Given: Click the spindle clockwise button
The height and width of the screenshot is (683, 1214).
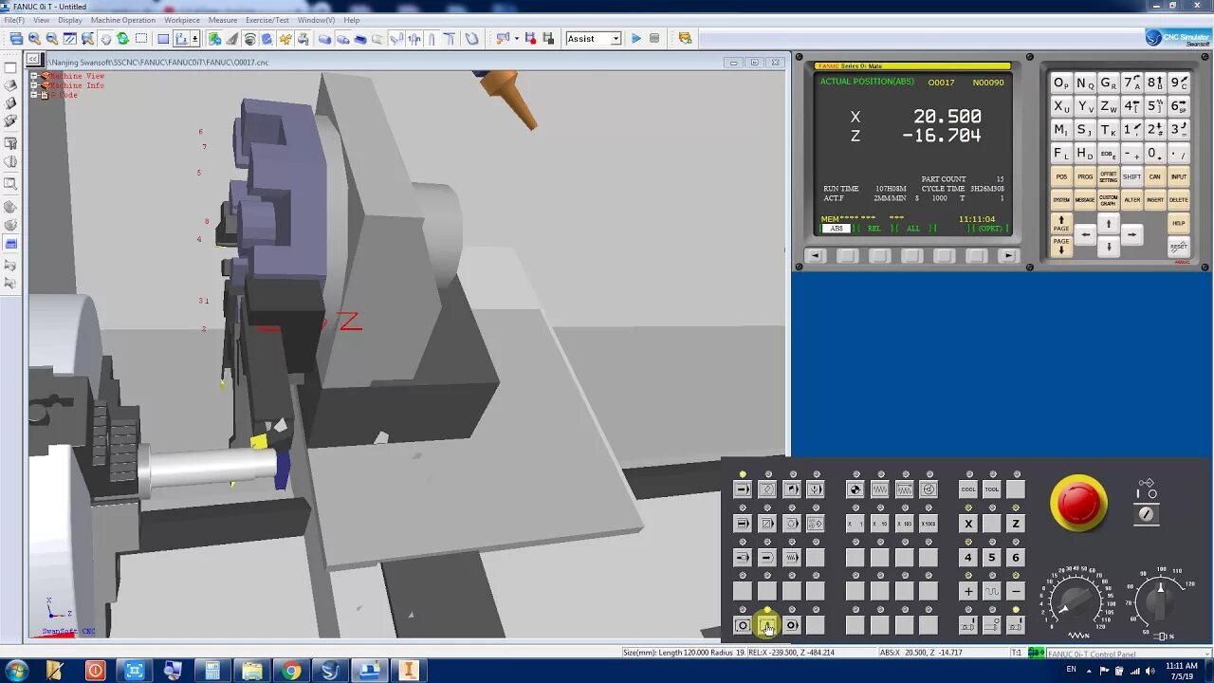Looking at the screenshot, I should pyautogui.click(x=967, y=625).
